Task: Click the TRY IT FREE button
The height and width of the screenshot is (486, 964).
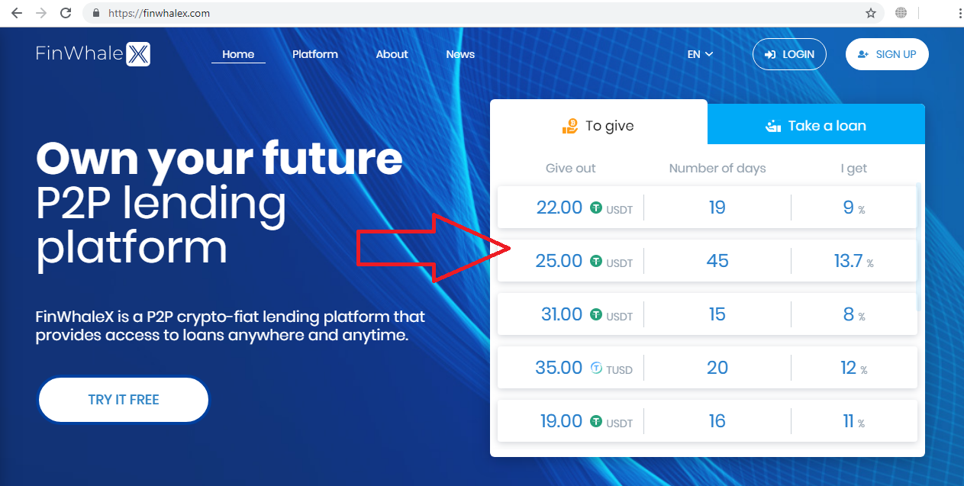Action: tap(124, 400)
